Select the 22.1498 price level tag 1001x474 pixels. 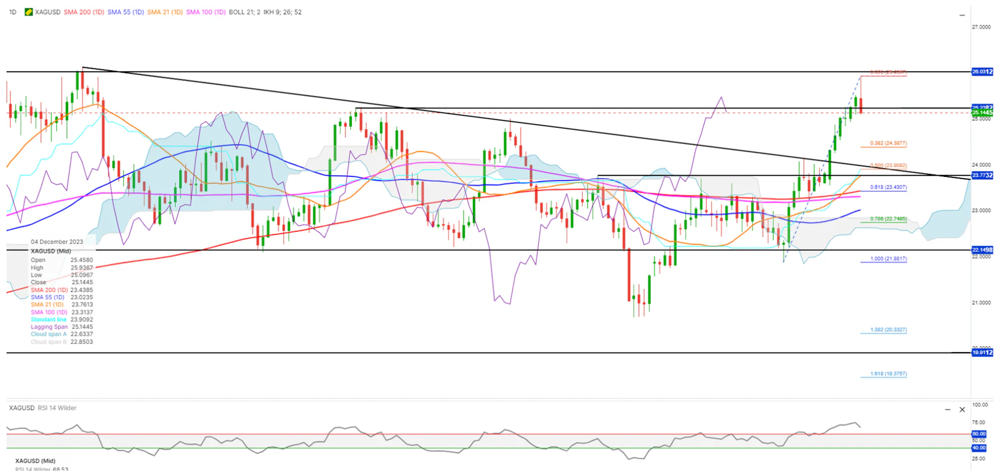pyautogui.click(x=982, y=250)
